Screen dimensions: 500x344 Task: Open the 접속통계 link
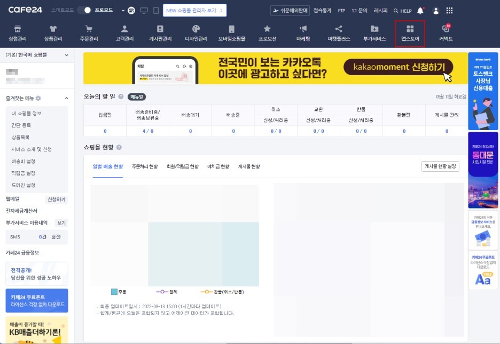click(x=323, y=11)
